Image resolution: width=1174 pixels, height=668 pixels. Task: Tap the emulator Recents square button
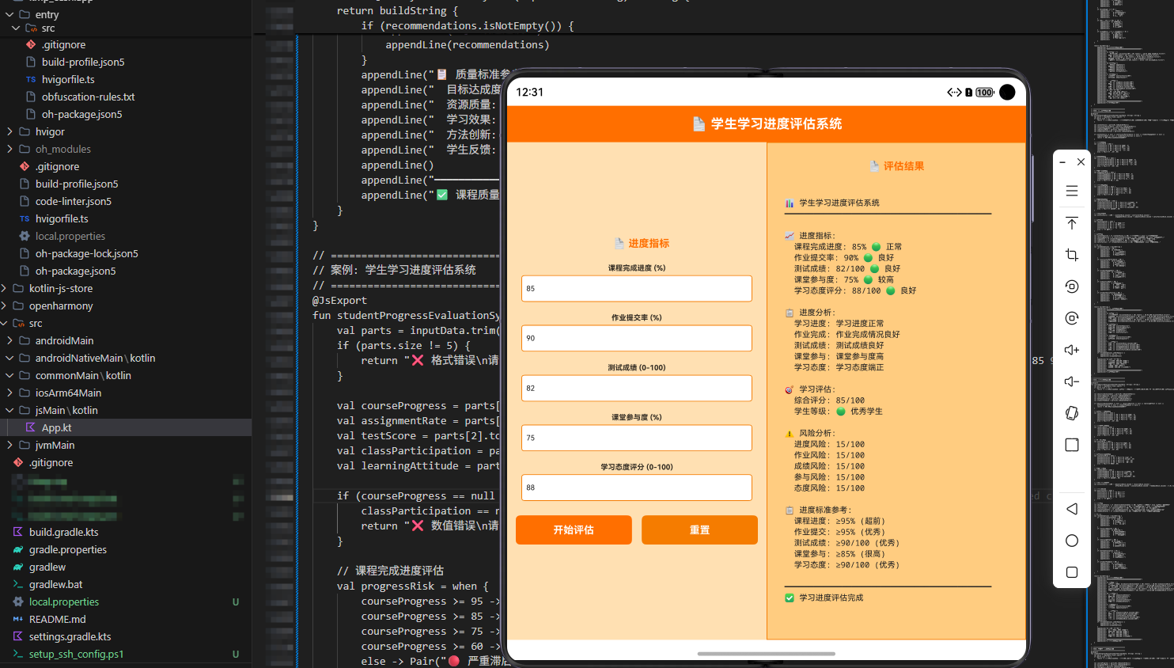(1072, 572)
